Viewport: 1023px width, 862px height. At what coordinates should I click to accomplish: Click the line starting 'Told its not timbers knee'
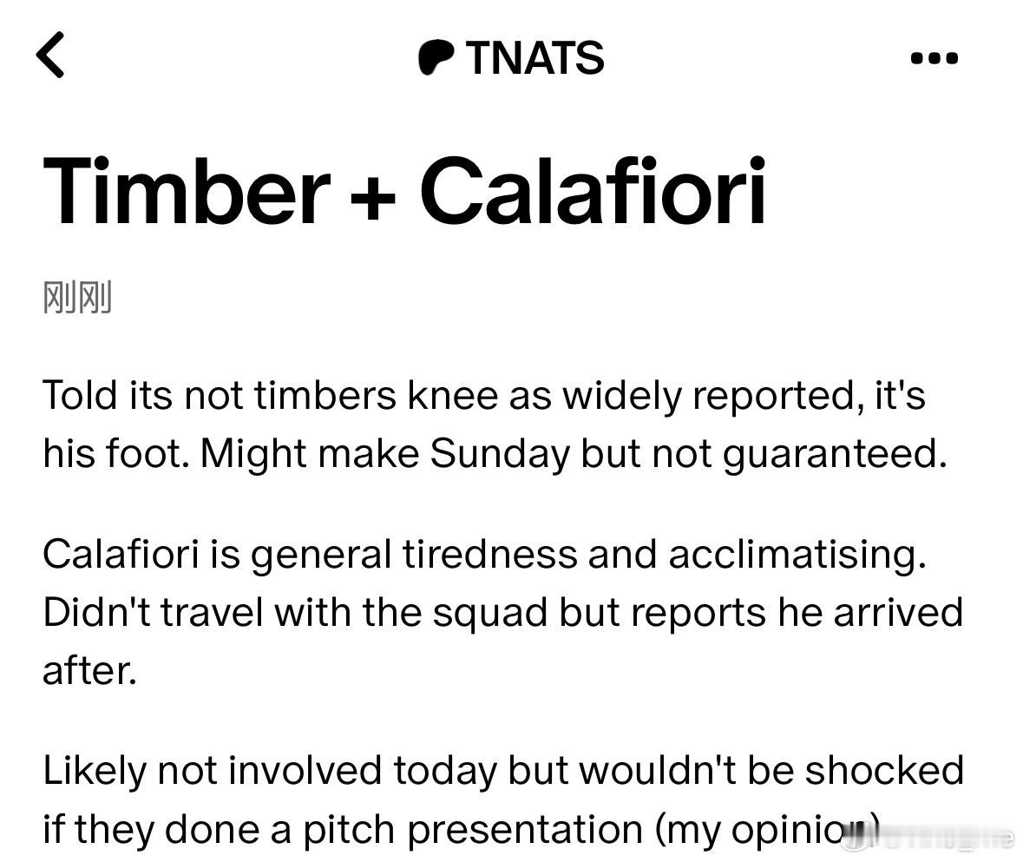tap(483, 396)
